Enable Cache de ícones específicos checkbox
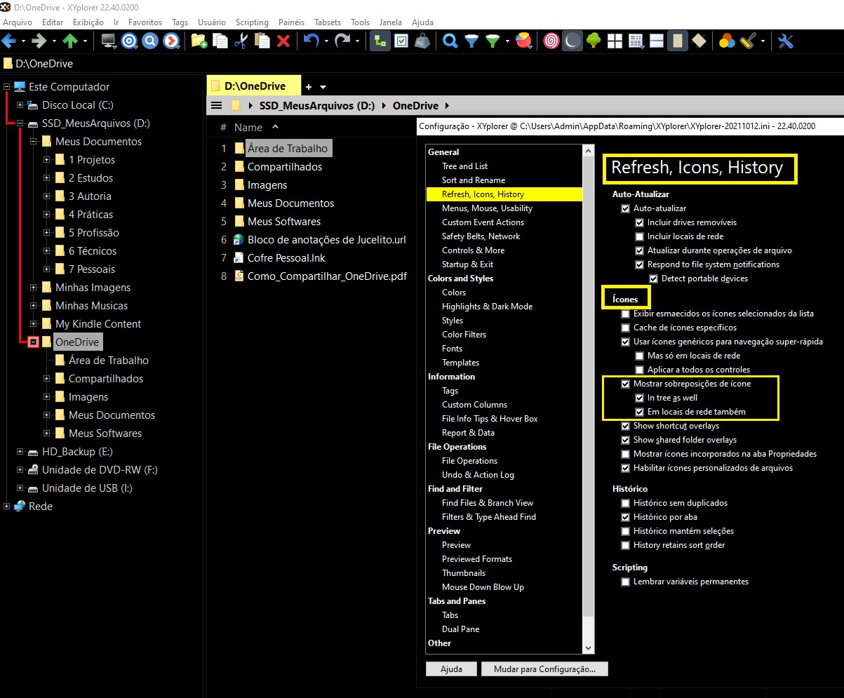 [626, 328]
